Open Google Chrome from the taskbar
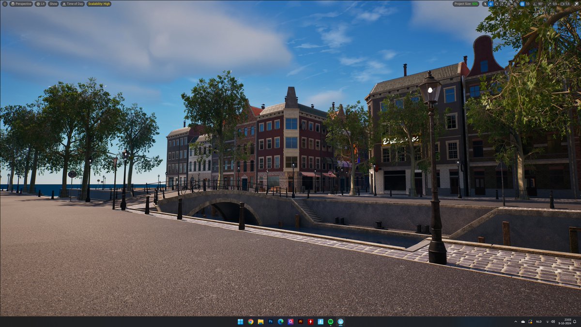Viewport: 581px width, 327px height. click(250, 322)
